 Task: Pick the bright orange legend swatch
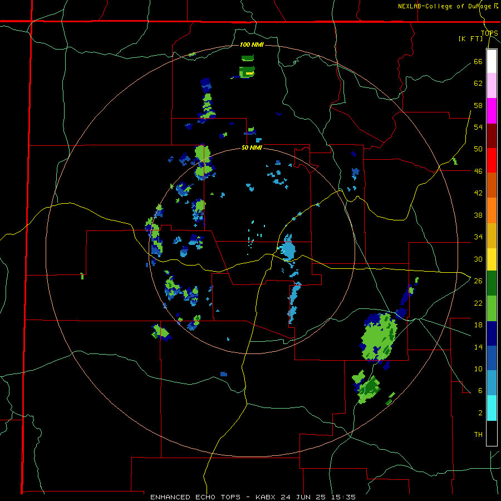point(492,210)
